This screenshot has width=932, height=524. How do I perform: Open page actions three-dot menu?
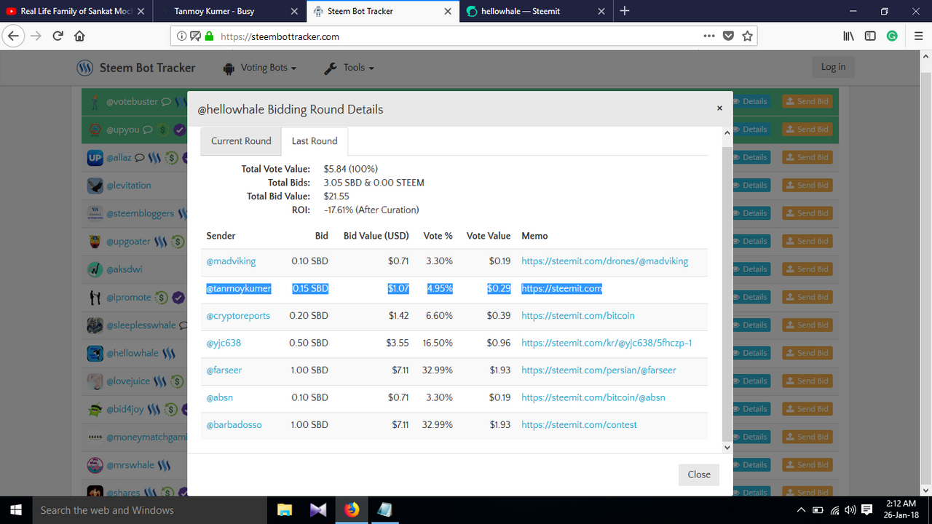709,36
